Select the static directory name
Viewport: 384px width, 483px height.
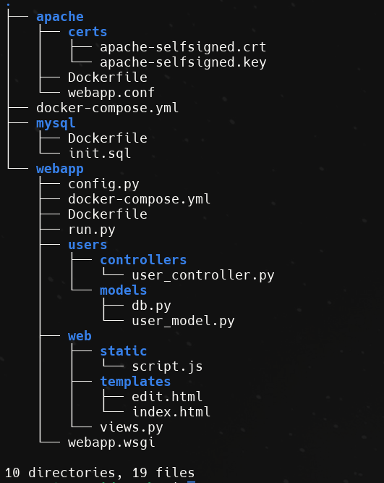(x=124, y=351)
